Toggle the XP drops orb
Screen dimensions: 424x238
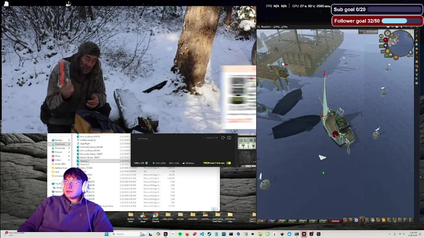click(x=381, y=36)
